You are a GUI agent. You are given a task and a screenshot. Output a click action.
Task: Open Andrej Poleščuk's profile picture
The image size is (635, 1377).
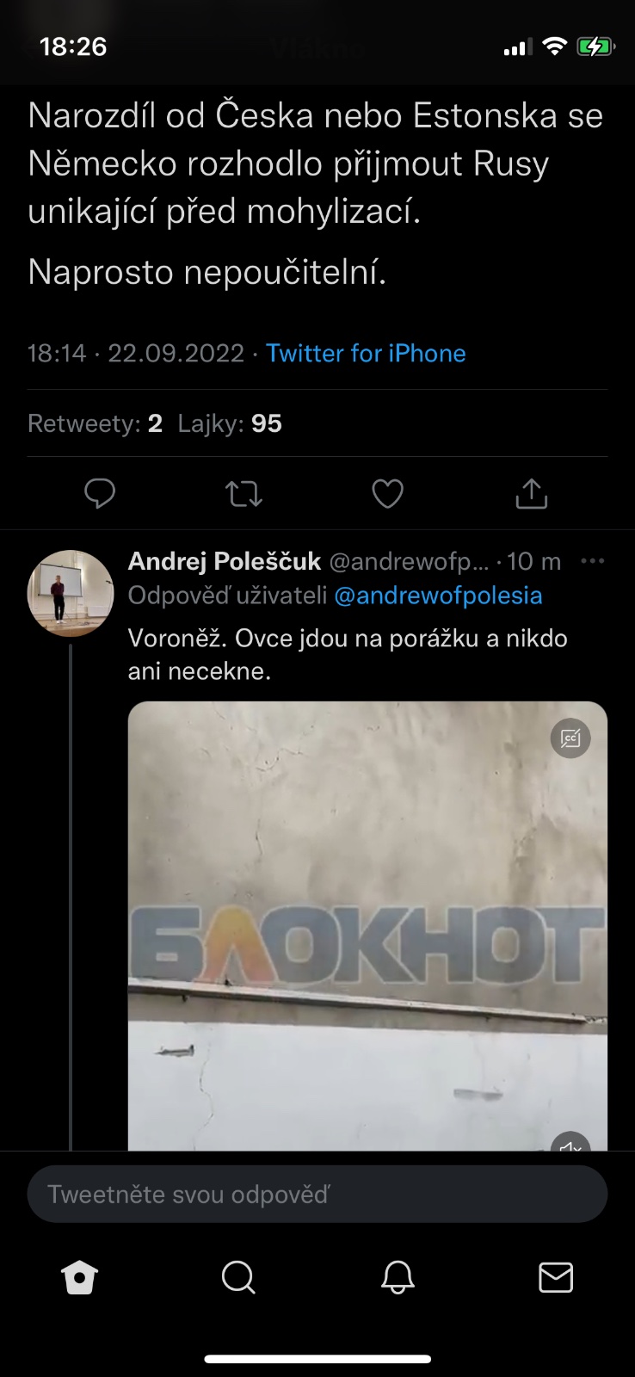coord(71,593)
